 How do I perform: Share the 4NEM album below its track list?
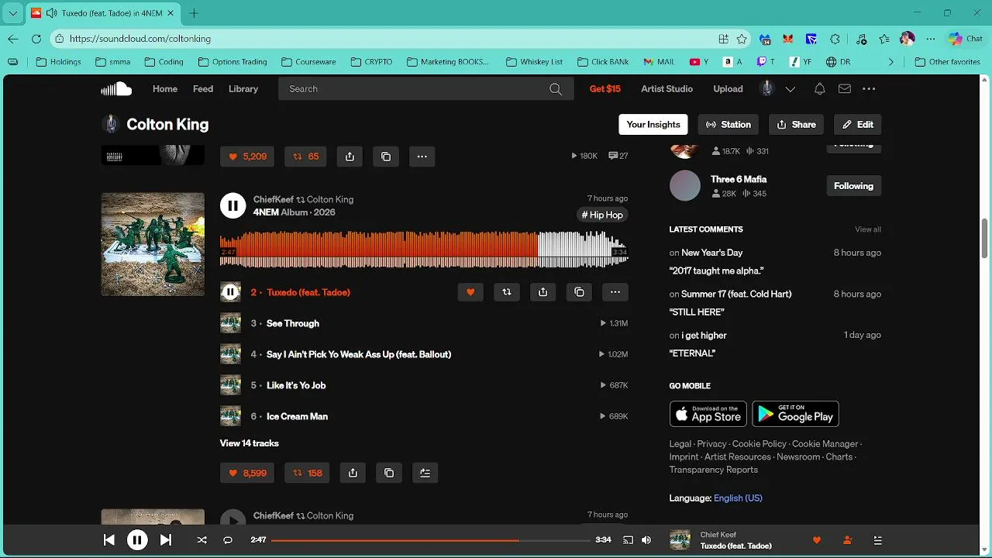tap(353, 473)
